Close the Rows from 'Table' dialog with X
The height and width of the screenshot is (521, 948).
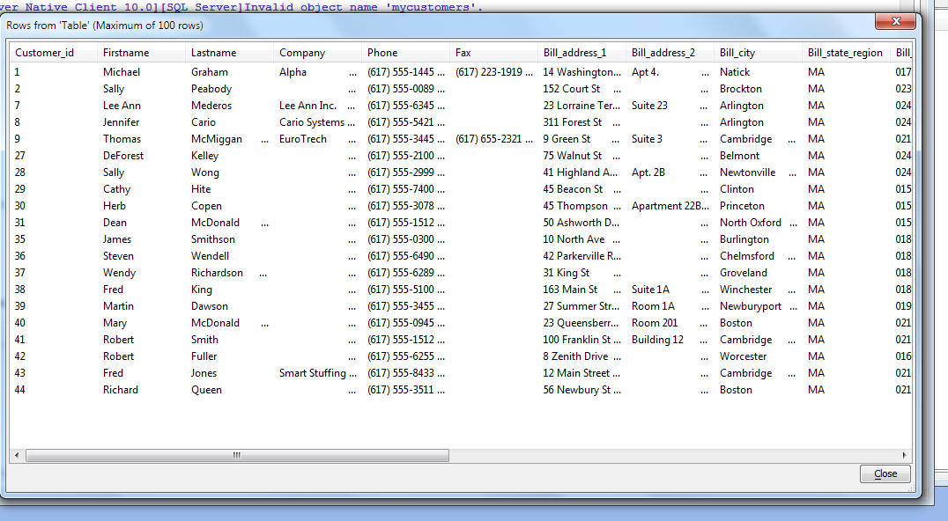(895, 21)
